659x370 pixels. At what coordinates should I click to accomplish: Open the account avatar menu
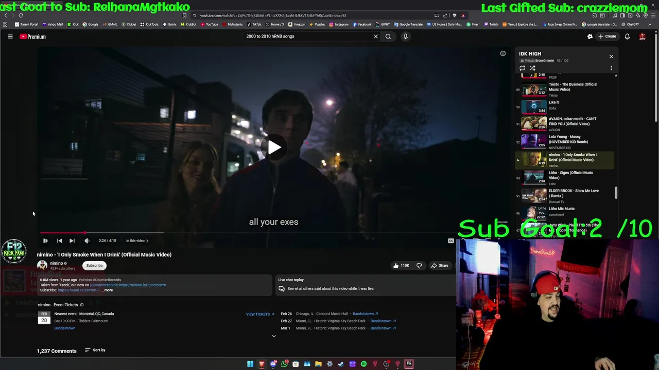pyautogui.click(x=643, y=36)
